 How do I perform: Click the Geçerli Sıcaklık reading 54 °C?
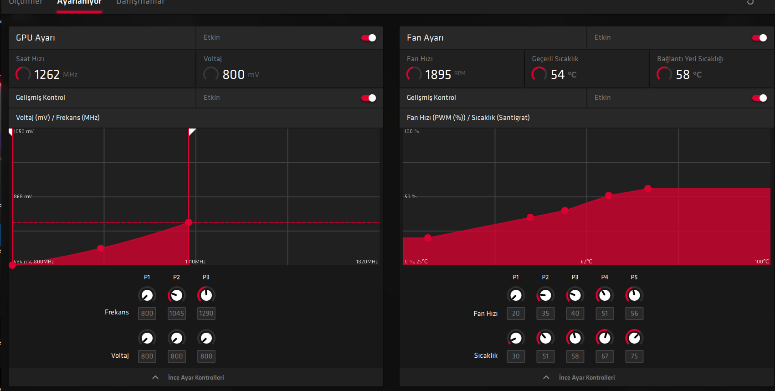564,74
